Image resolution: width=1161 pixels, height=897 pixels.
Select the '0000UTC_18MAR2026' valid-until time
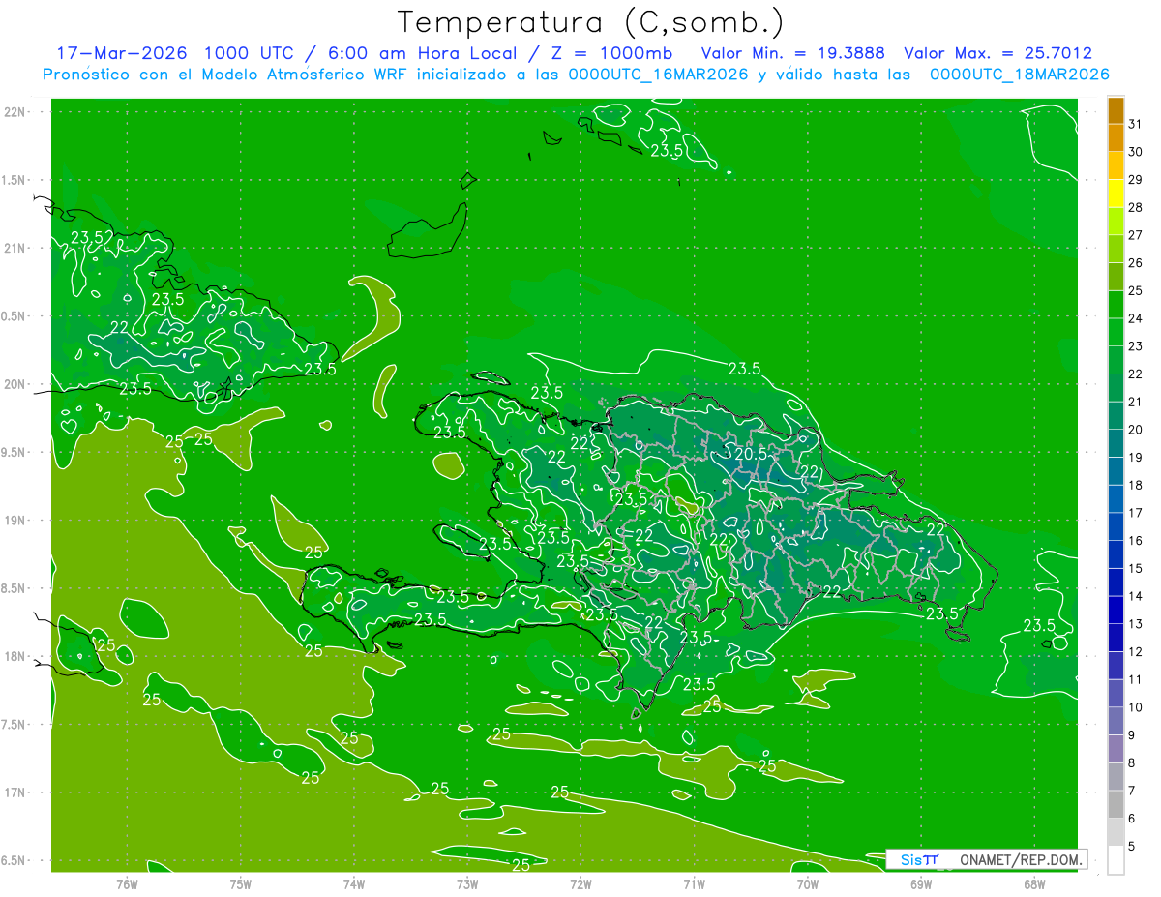pyautogui.click(x=1019, y=75)
